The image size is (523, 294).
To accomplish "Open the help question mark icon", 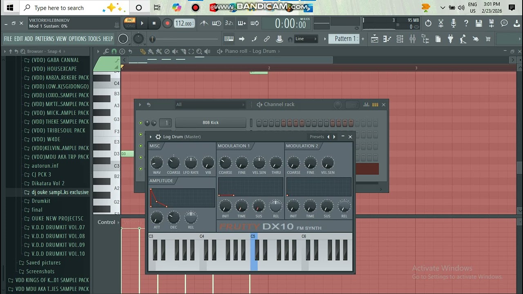I will click(466, 23).
